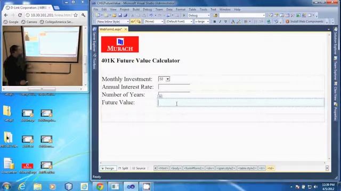Open the empty find combo box

point(242,15)
